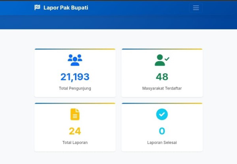Click the gradient top border of Total Laporan card

point(75,103)
